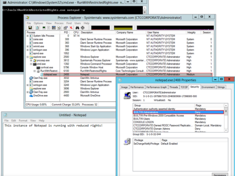Click the explorer.exe folder icon on the PID 2580 row
The width and height of the screenshot is (235, 176).
(x=31, y=57)
